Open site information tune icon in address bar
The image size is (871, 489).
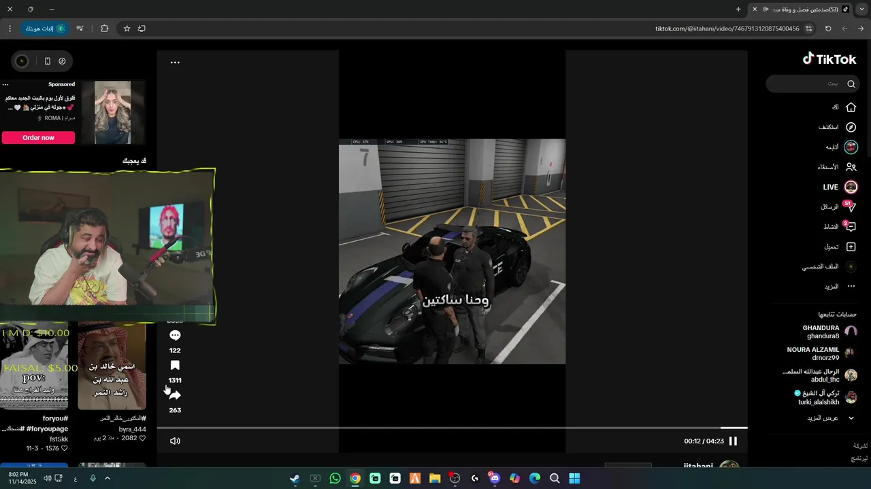(809, 29)
